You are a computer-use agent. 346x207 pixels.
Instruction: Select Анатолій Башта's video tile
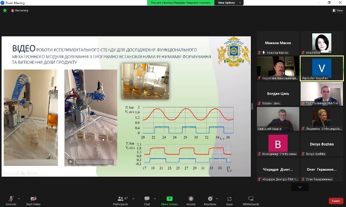tap(278, 119)
